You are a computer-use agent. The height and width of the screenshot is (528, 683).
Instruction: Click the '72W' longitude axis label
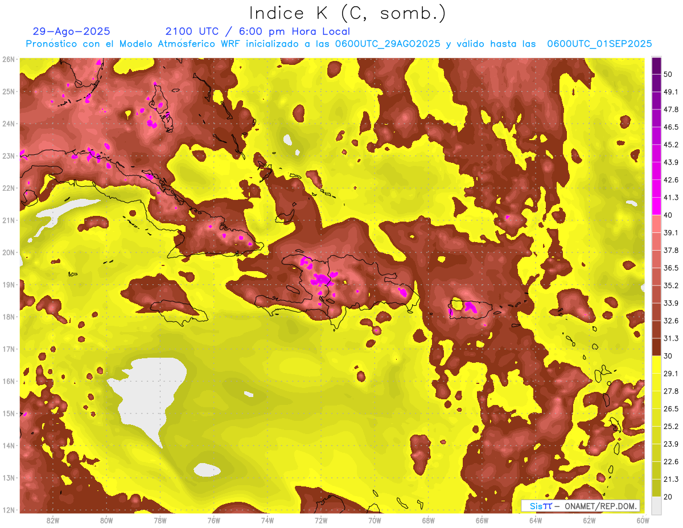click(x=321, y=521)
